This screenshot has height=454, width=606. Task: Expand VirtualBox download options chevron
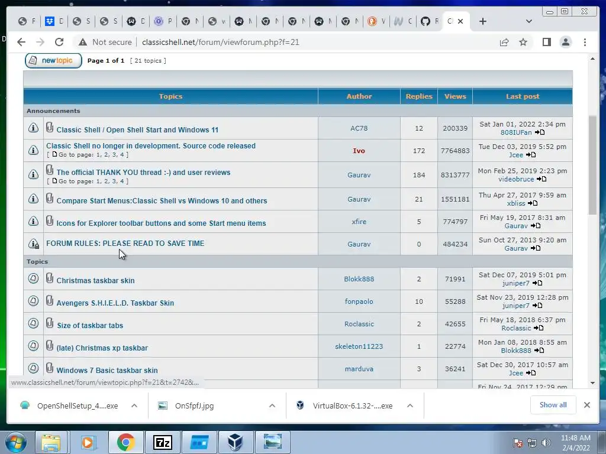coord(410,406)
